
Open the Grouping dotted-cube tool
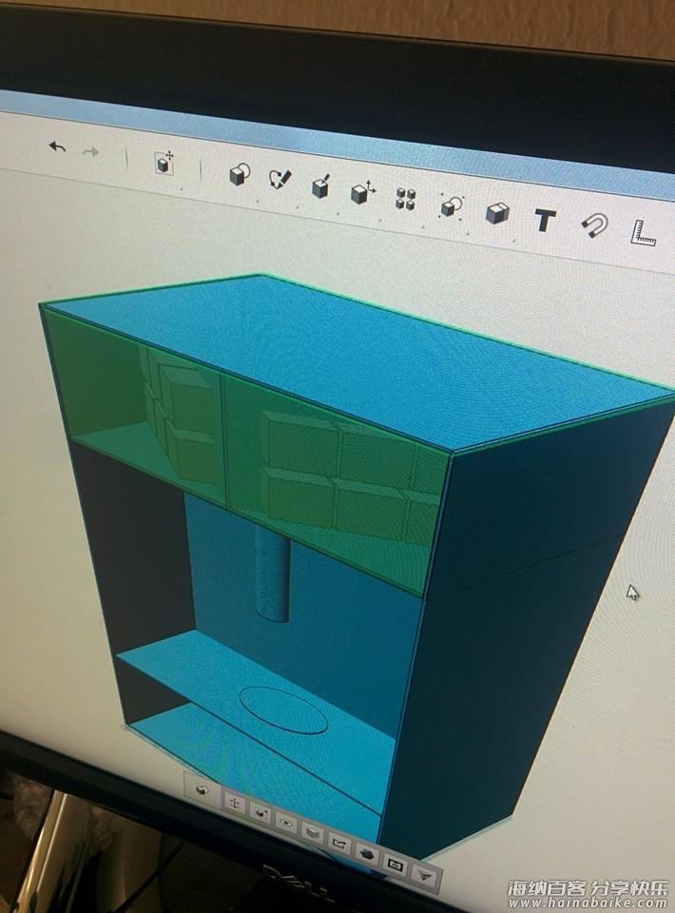click(451, 205)
